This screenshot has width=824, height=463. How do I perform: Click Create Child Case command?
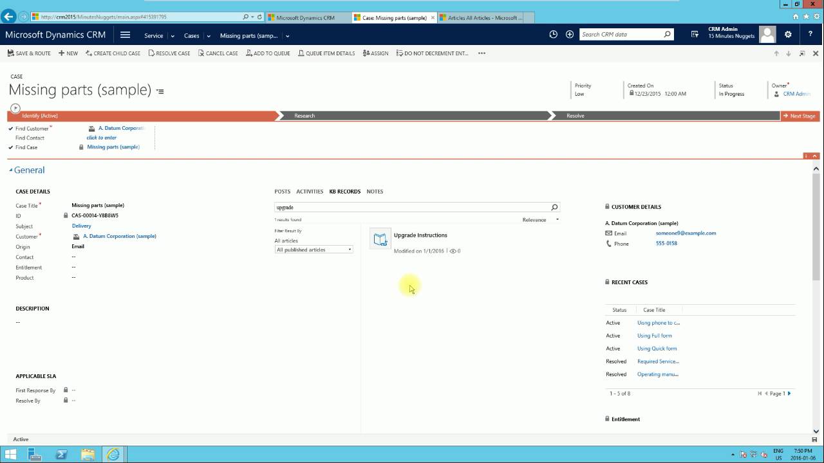(113, 53)
